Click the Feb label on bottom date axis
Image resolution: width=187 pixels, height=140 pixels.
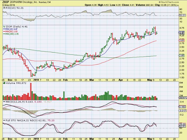point(65,139)
